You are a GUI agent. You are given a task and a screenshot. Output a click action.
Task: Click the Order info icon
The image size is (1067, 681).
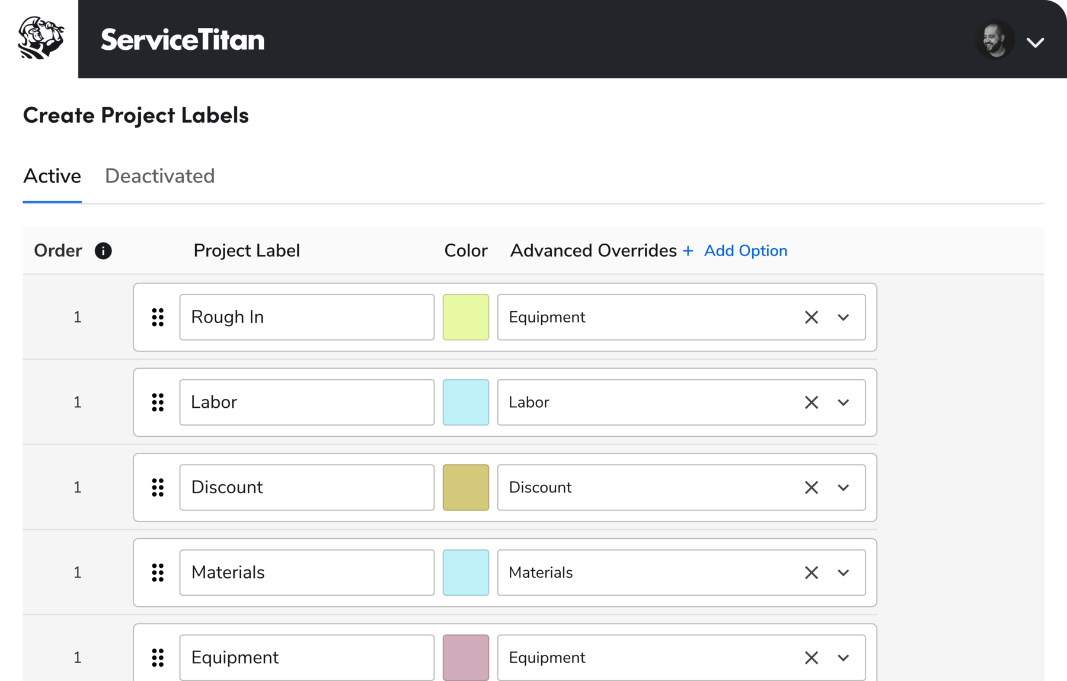[103, 251]
